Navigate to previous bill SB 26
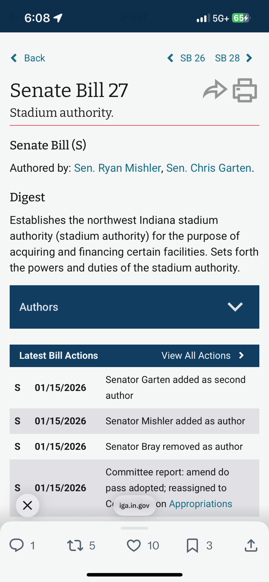The width and height of the screenshot is (269, 582). 187,58
